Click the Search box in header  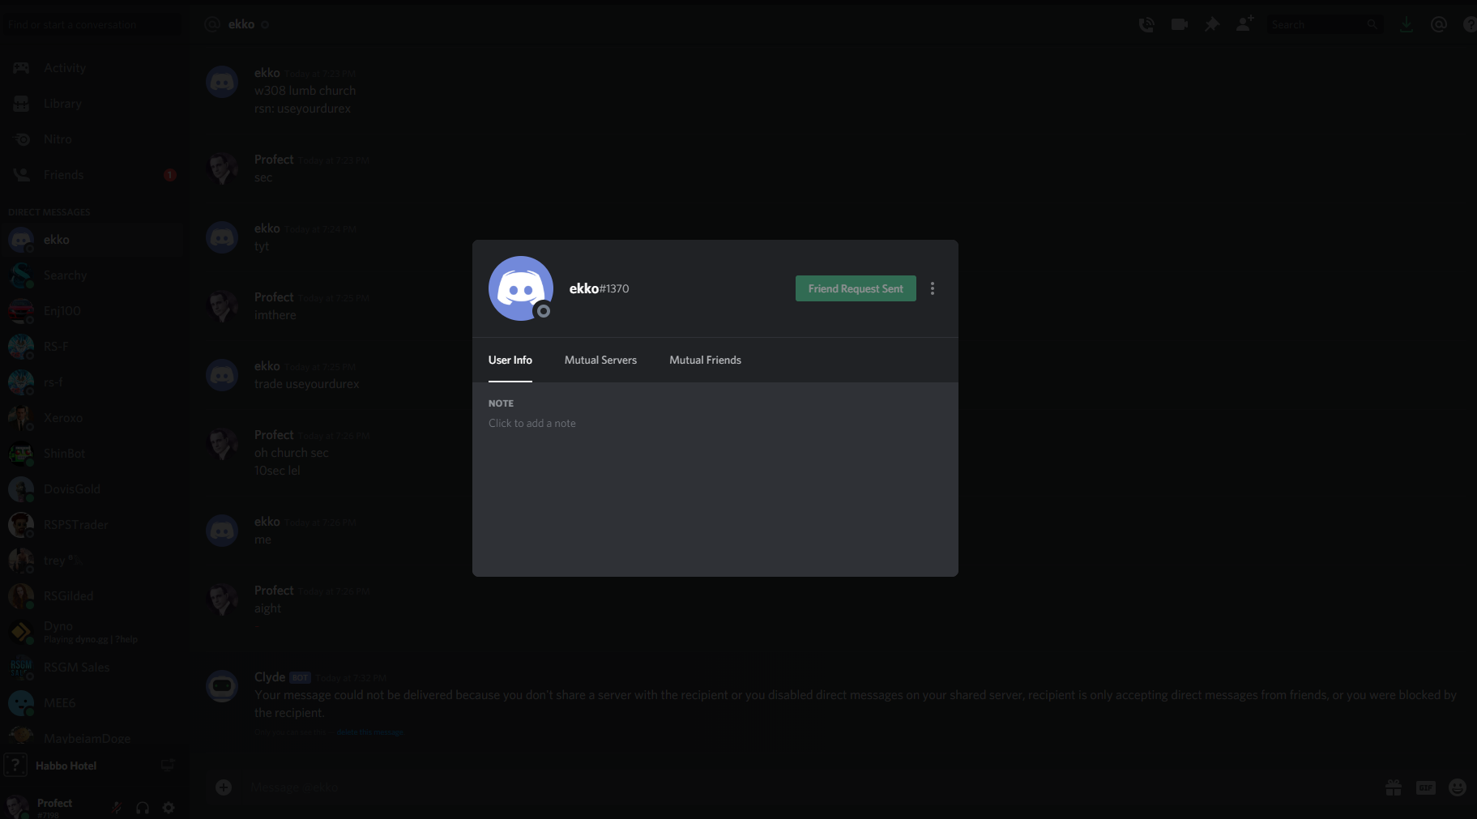1324,24
